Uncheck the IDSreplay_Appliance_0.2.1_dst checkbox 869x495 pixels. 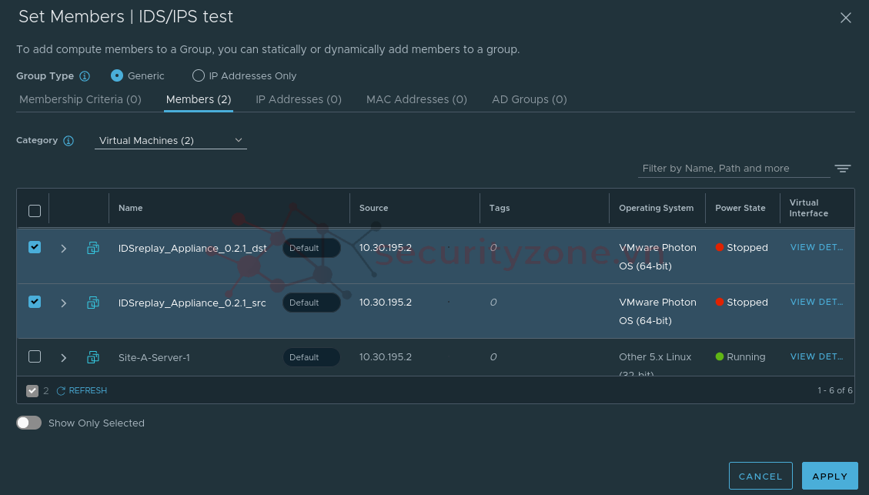35,247
